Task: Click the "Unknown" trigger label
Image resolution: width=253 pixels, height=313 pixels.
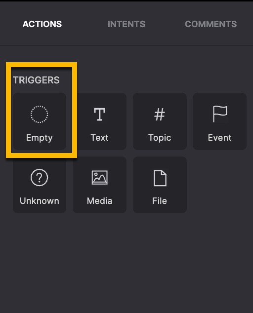Action: [x=40, y=201]
